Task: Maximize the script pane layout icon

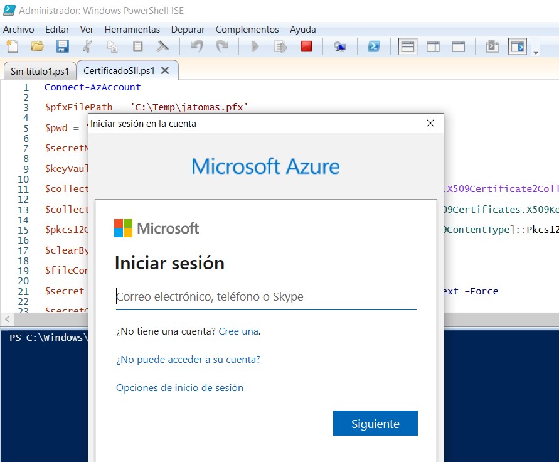Action: pos(459,46)
